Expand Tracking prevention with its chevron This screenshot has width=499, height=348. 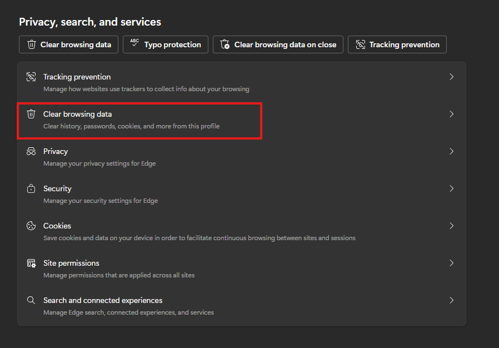point(451,77)
